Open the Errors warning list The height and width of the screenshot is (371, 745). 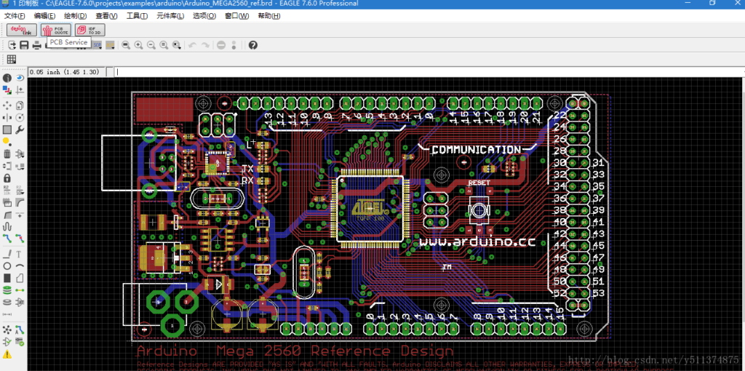(x=7, y=354)
